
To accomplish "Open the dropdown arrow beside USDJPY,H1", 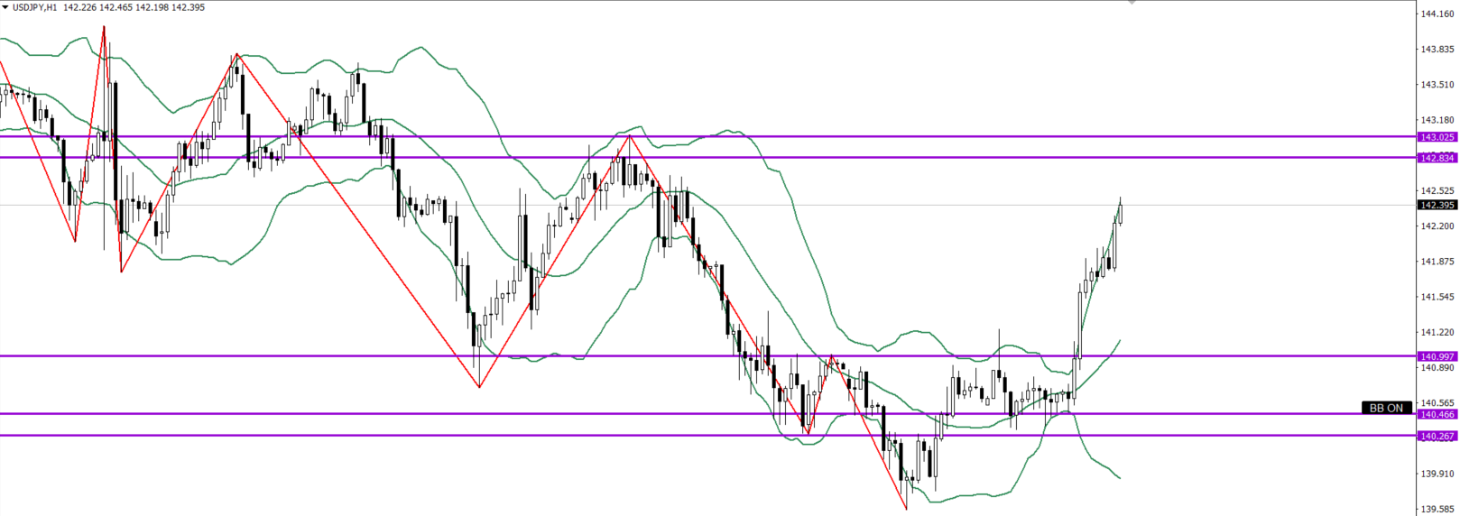I will tap(5, 7).
